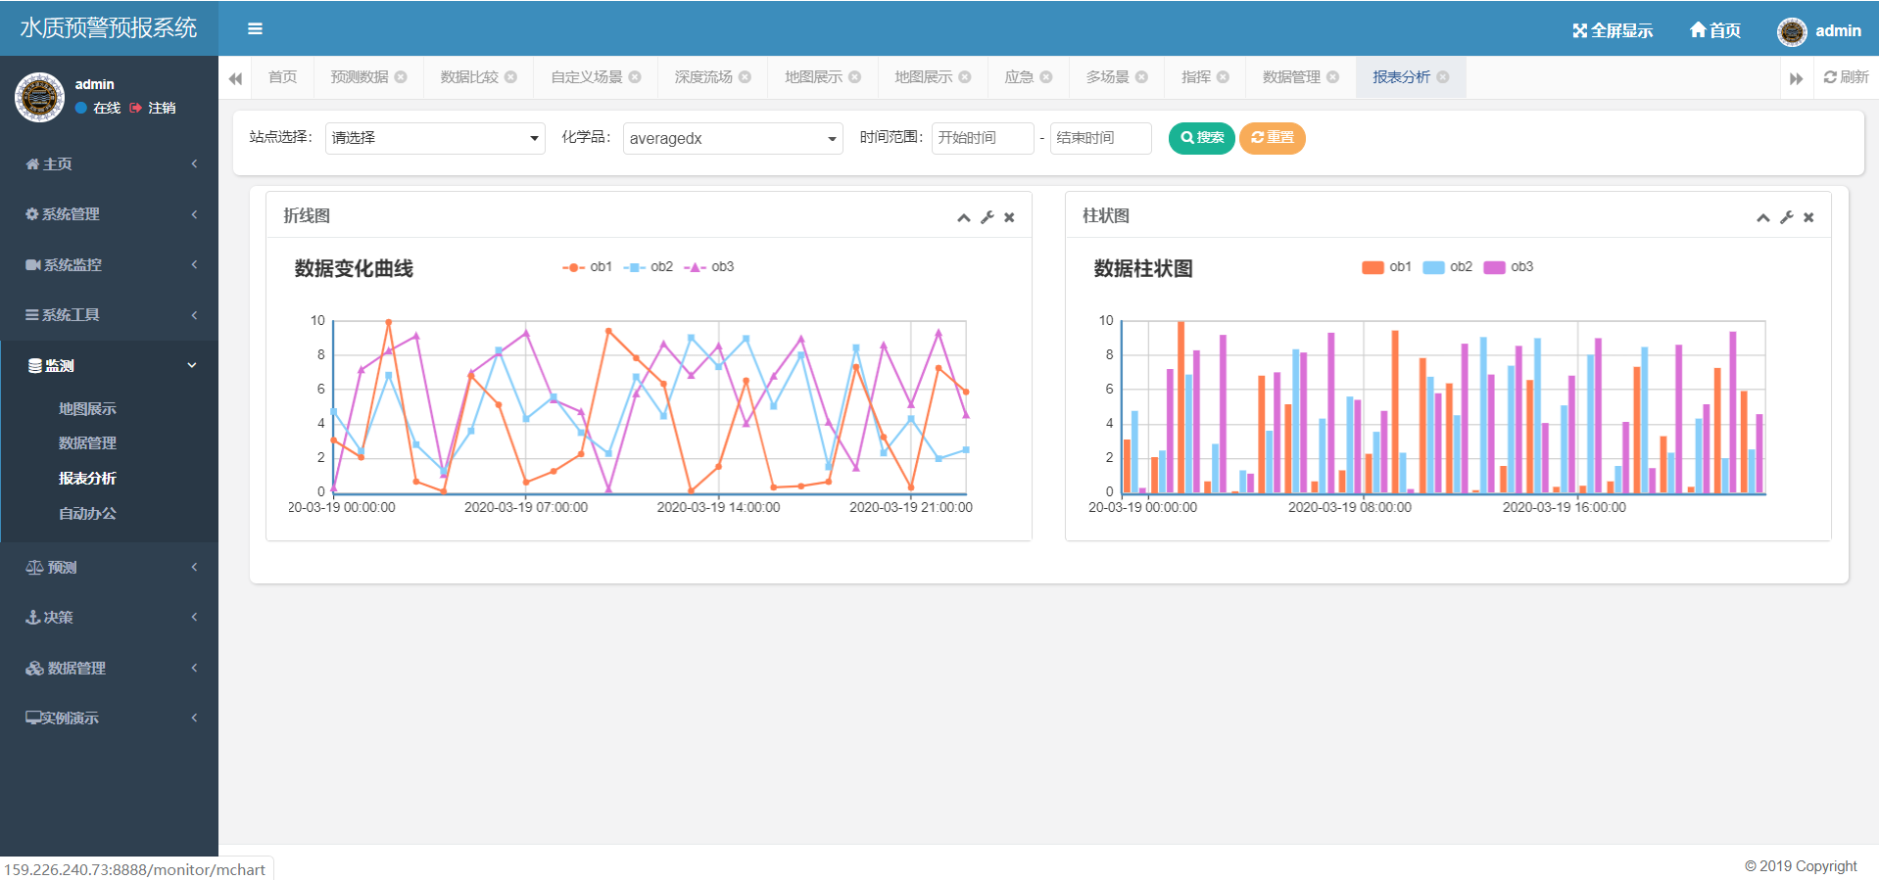
Task: Toggle ob1 series in line chart legend
Action: (x=587, y=267)
